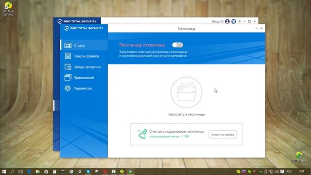Image resolution: width=311 pixels, height=175 pixels.
Task: Minimize the Песочница window
Action: point(256,28)
